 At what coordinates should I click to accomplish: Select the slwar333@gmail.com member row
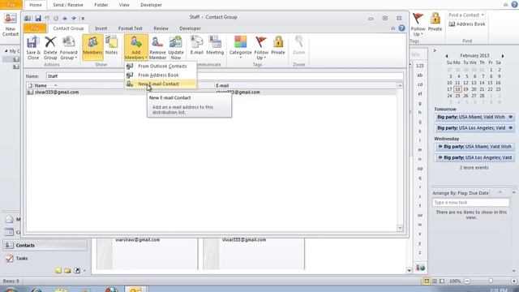(211, 92)
